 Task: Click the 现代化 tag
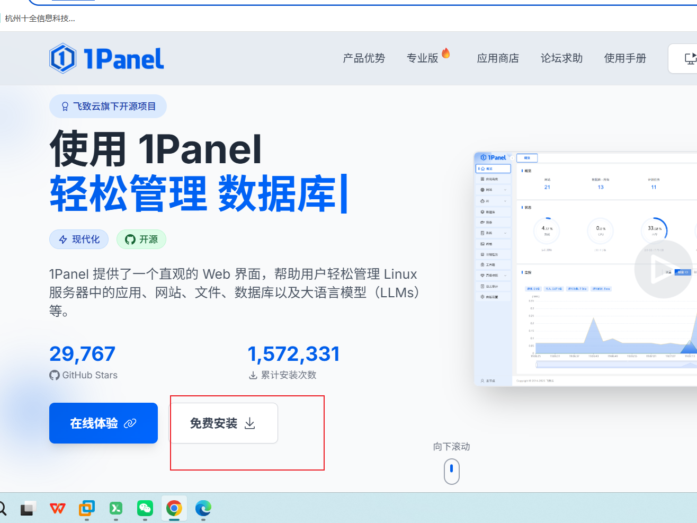[79, 240]
